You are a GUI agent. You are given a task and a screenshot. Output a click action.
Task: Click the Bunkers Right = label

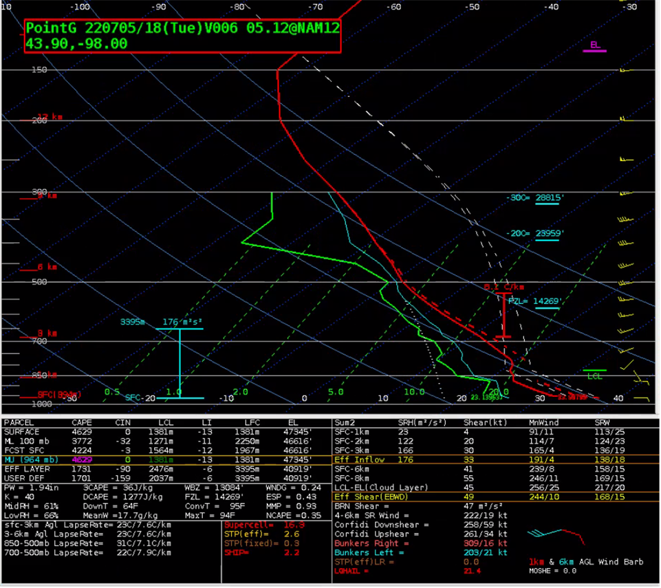click(371, 543)
